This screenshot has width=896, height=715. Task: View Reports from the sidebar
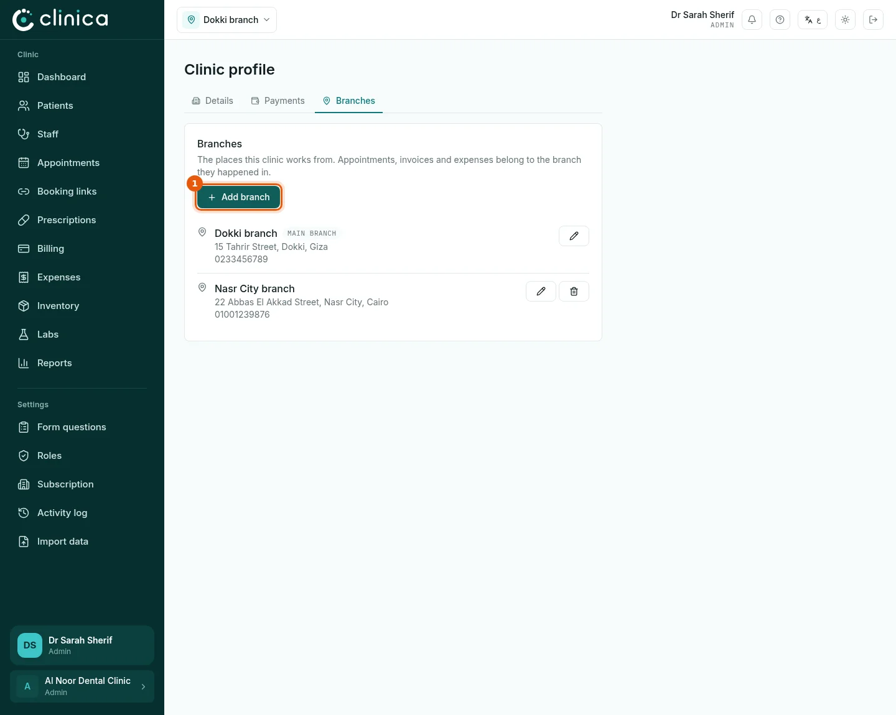pos(82,363)
